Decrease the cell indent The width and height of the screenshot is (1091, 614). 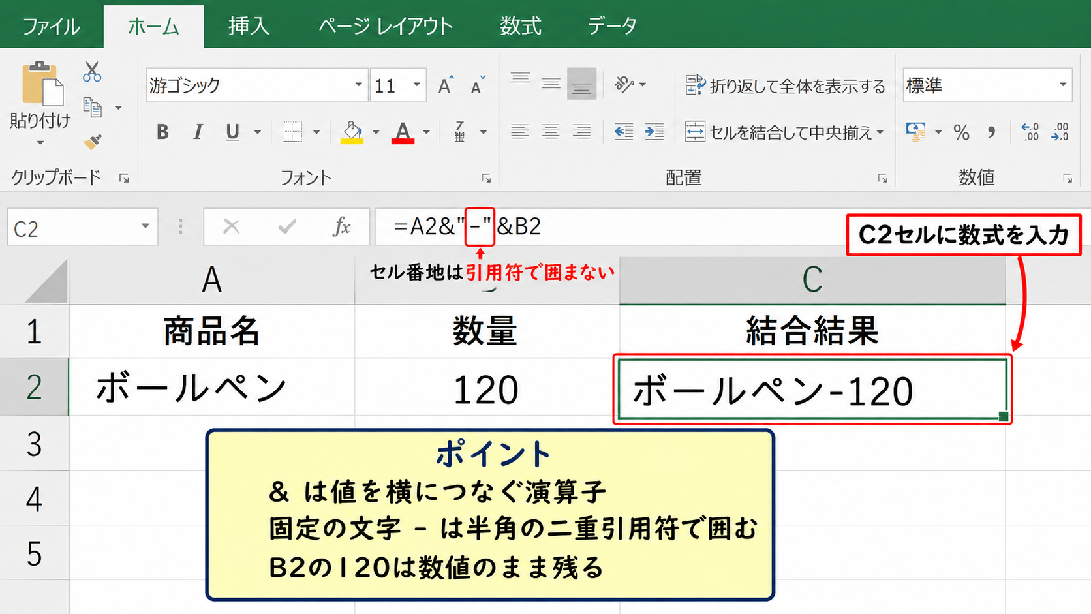click(x=624, y=132)
